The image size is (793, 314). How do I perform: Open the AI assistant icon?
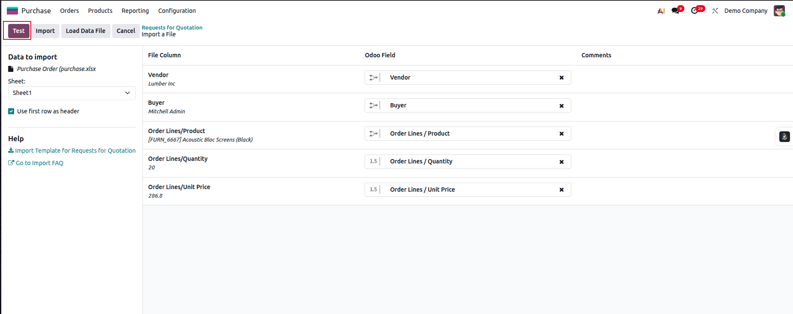[661, 11]
